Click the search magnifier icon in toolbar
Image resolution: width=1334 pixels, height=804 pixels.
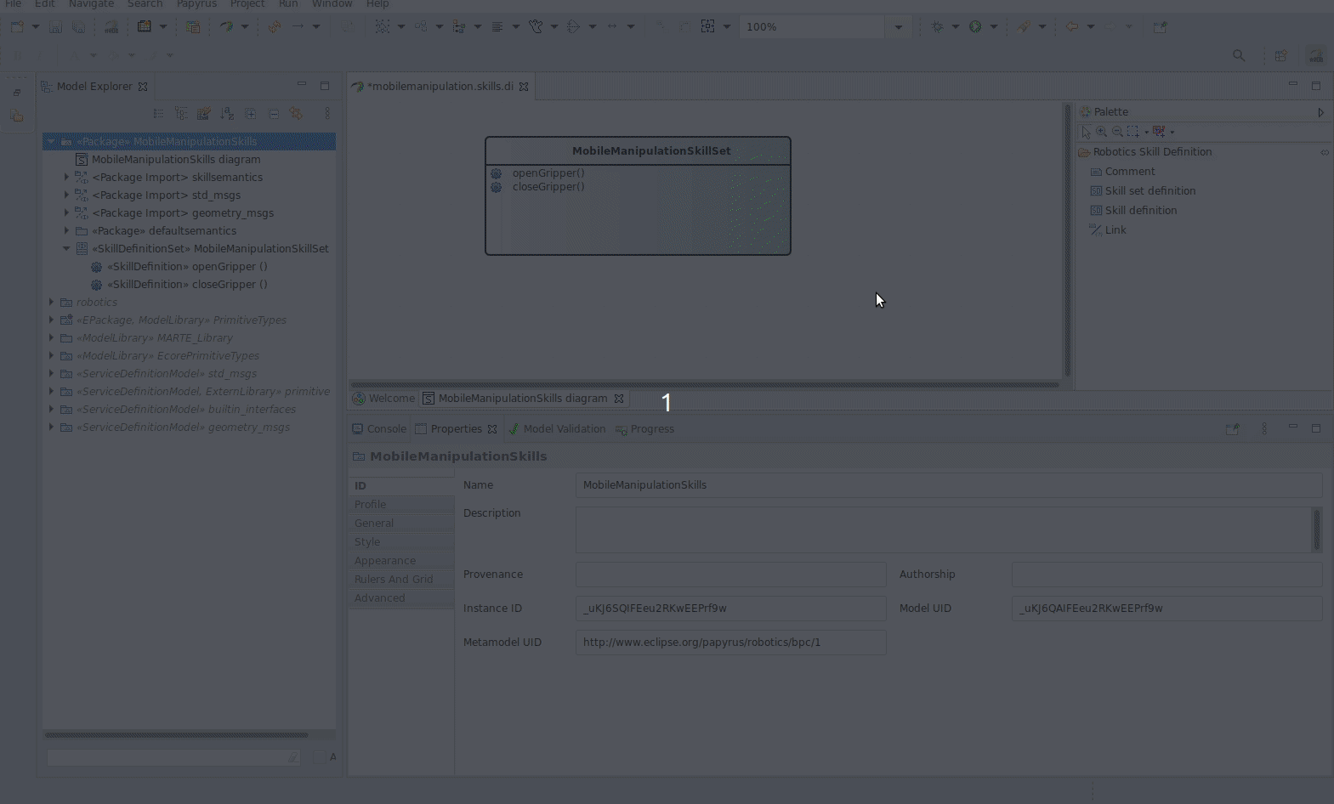pos(1239,55)
